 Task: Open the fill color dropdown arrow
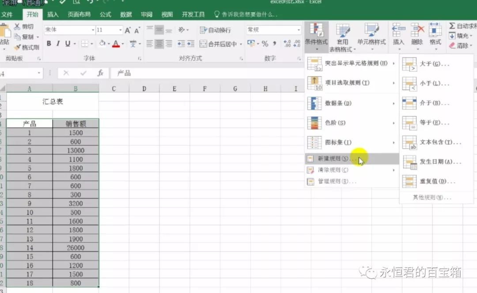(109, 44)
